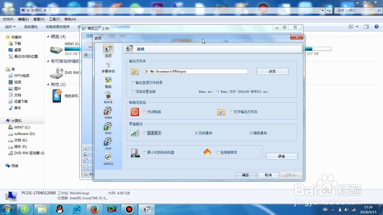
Task: Enable 检测新版本 checkbox
Action: click(218, 153)
